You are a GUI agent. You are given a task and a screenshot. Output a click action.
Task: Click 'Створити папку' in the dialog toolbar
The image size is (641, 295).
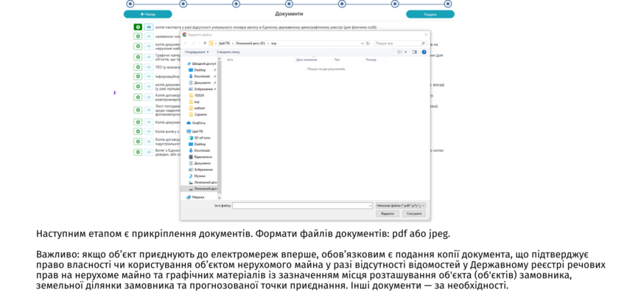click(228, 52)
